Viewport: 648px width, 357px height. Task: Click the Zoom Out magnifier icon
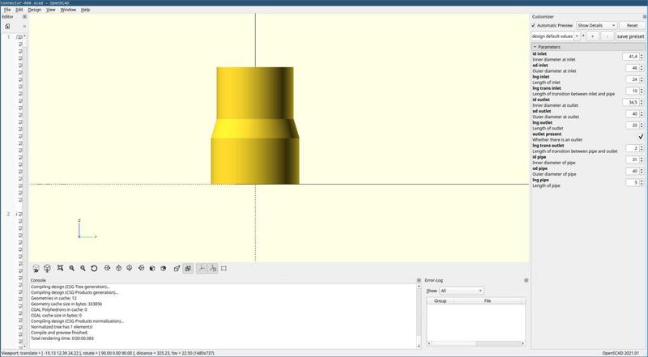[x=83, y=269]
